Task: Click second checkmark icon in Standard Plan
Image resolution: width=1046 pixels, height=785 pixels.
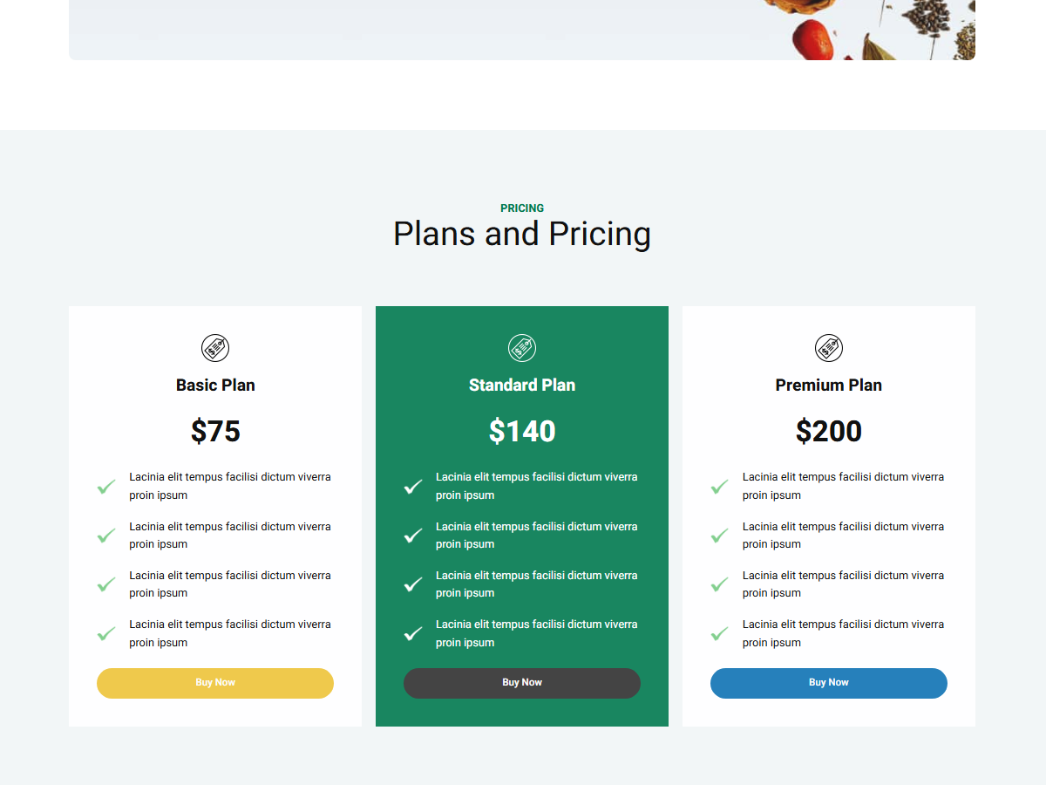Action: [413, 536]
